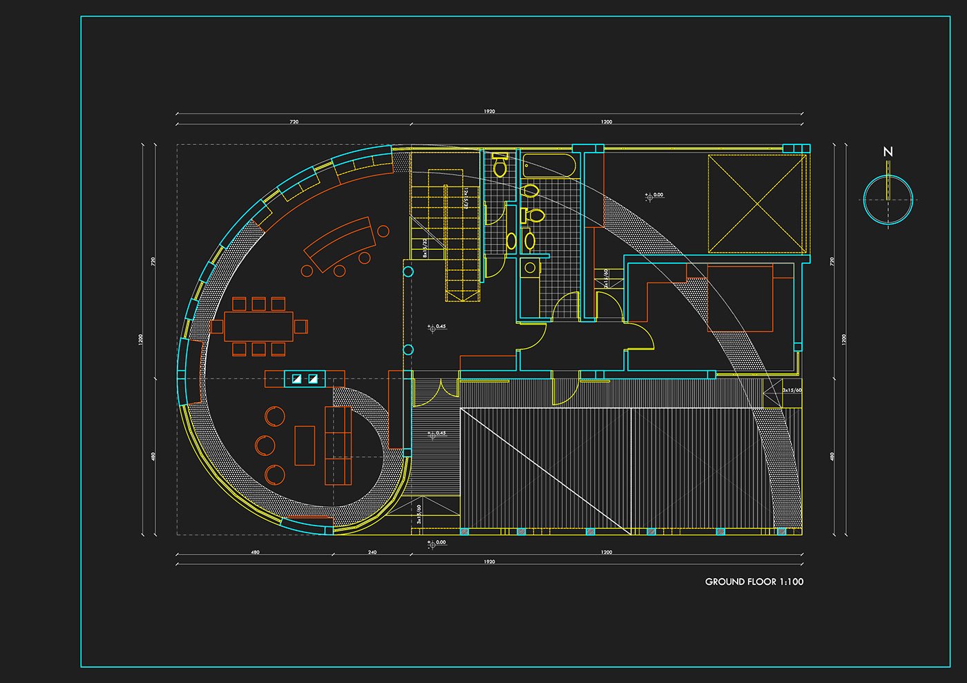The image size is (967, 683).
Task: Select the 0.00 level marker below entrance
Action: coord(437,543)
